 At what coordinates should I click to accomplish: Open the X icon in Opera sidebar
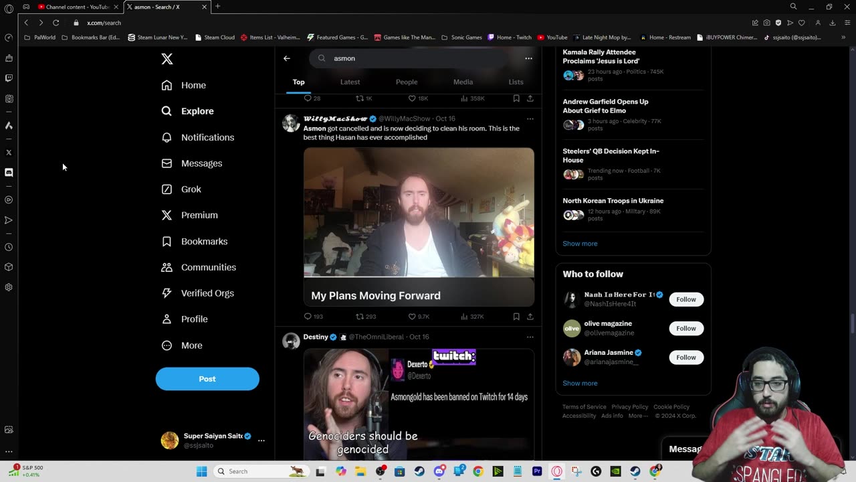click(x=9, y=153)
